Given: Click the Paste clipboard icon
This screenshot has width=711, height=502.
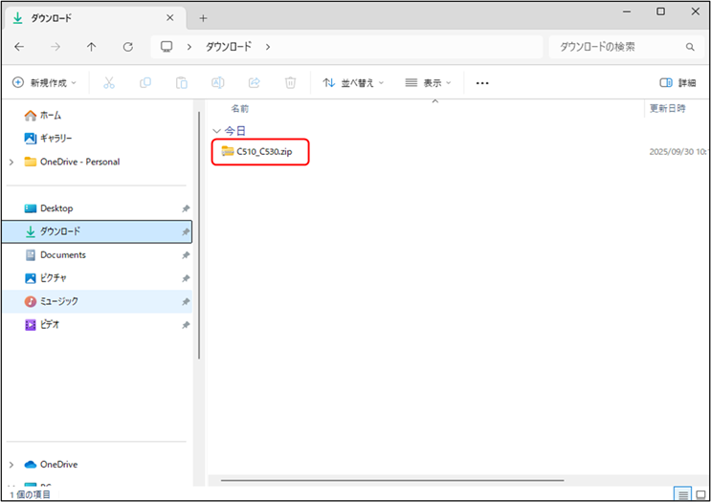Looking at the screenshot, I should pyautogui.click(x=182, y=83).
